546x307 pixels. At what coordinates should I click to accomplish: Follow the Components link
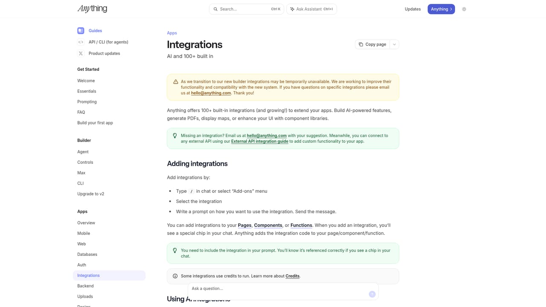(268, 225)
